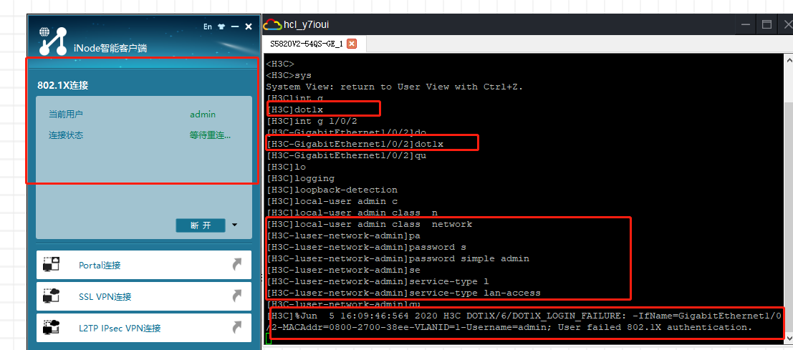Minimize the hcl_y7ioui window

[746, 24]
